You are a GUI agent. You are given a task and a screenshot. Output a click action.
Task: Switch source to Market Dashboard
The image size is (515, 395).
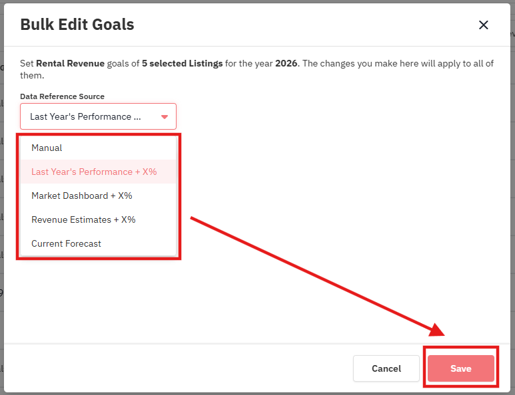click(98, 196)
